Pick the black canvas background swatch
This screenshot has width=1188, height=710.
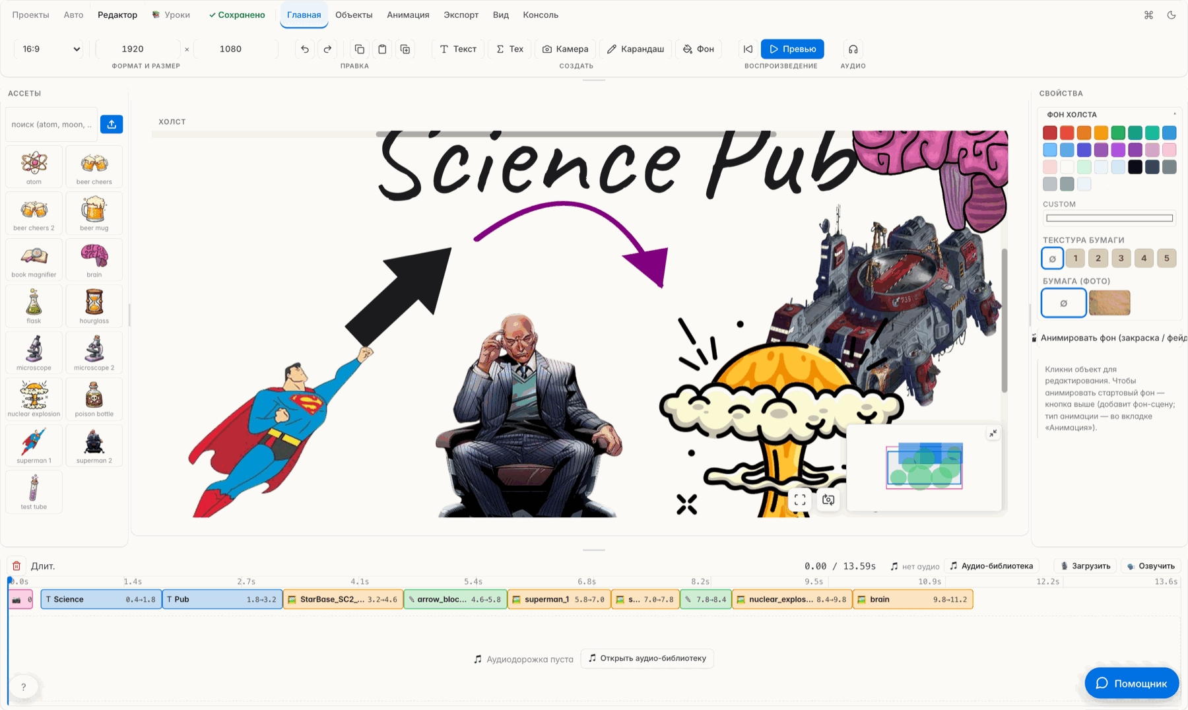[1135, 167]
